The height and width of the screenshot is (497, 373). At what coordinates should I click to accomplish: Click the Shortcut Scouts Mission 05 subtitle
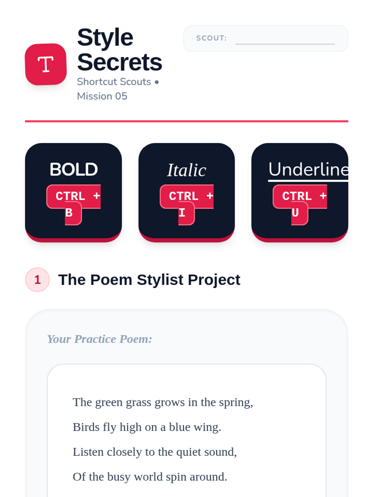118,89
